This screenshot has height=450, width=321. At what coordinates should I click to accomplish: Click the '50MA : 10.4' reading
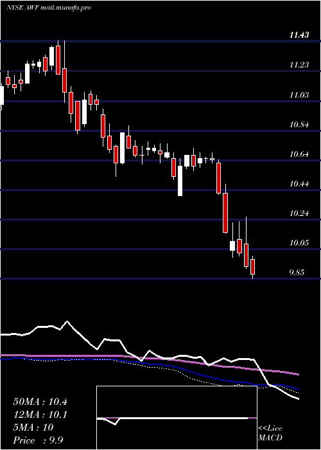pyautogui.click(x=40, y=402)
